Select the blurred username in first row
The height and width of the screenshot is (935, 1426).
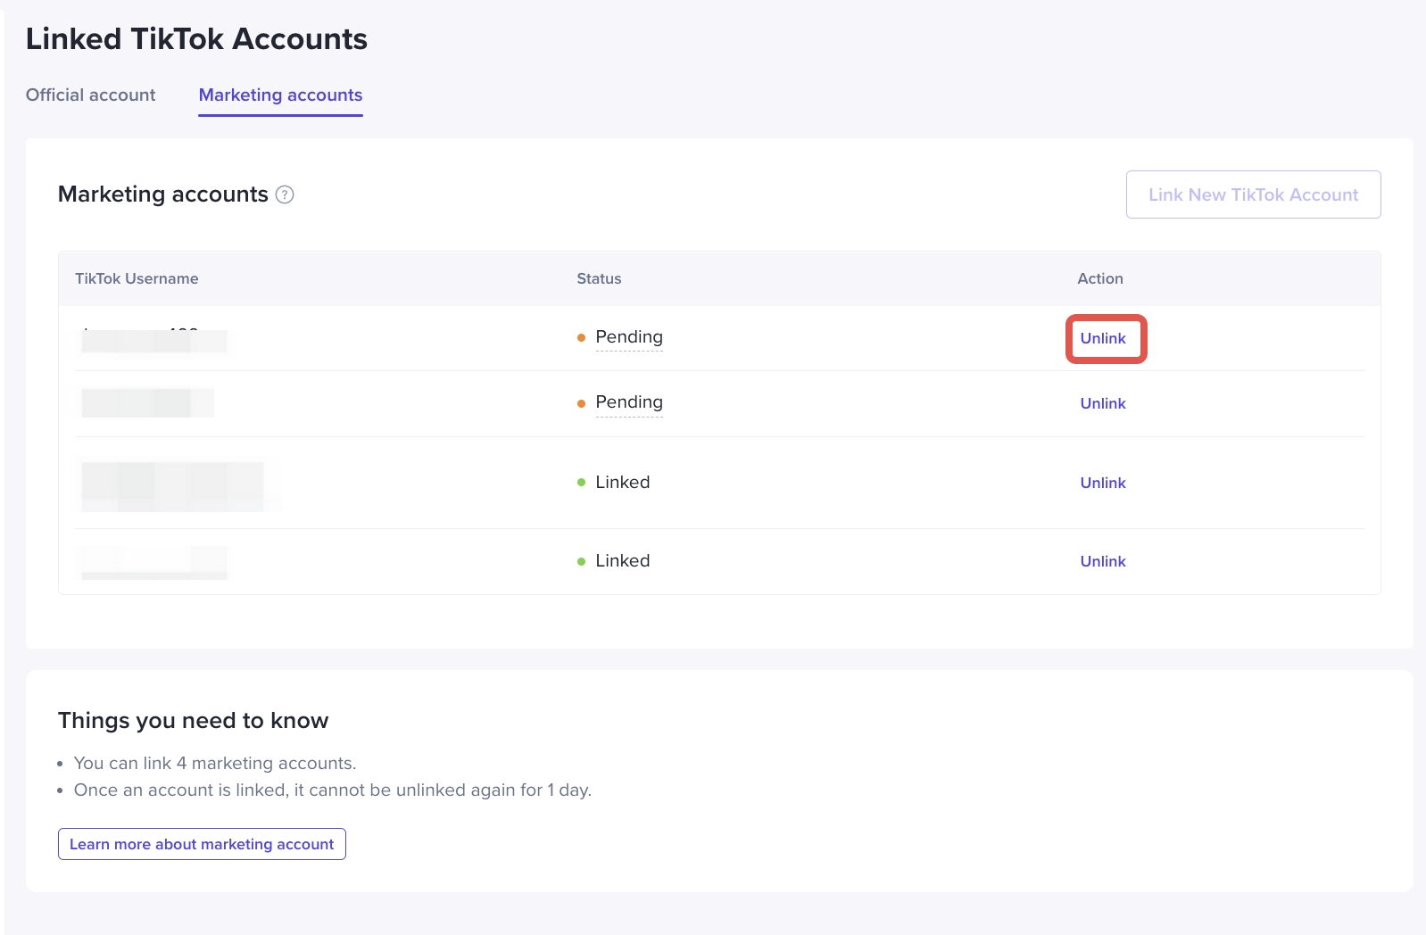153,340
